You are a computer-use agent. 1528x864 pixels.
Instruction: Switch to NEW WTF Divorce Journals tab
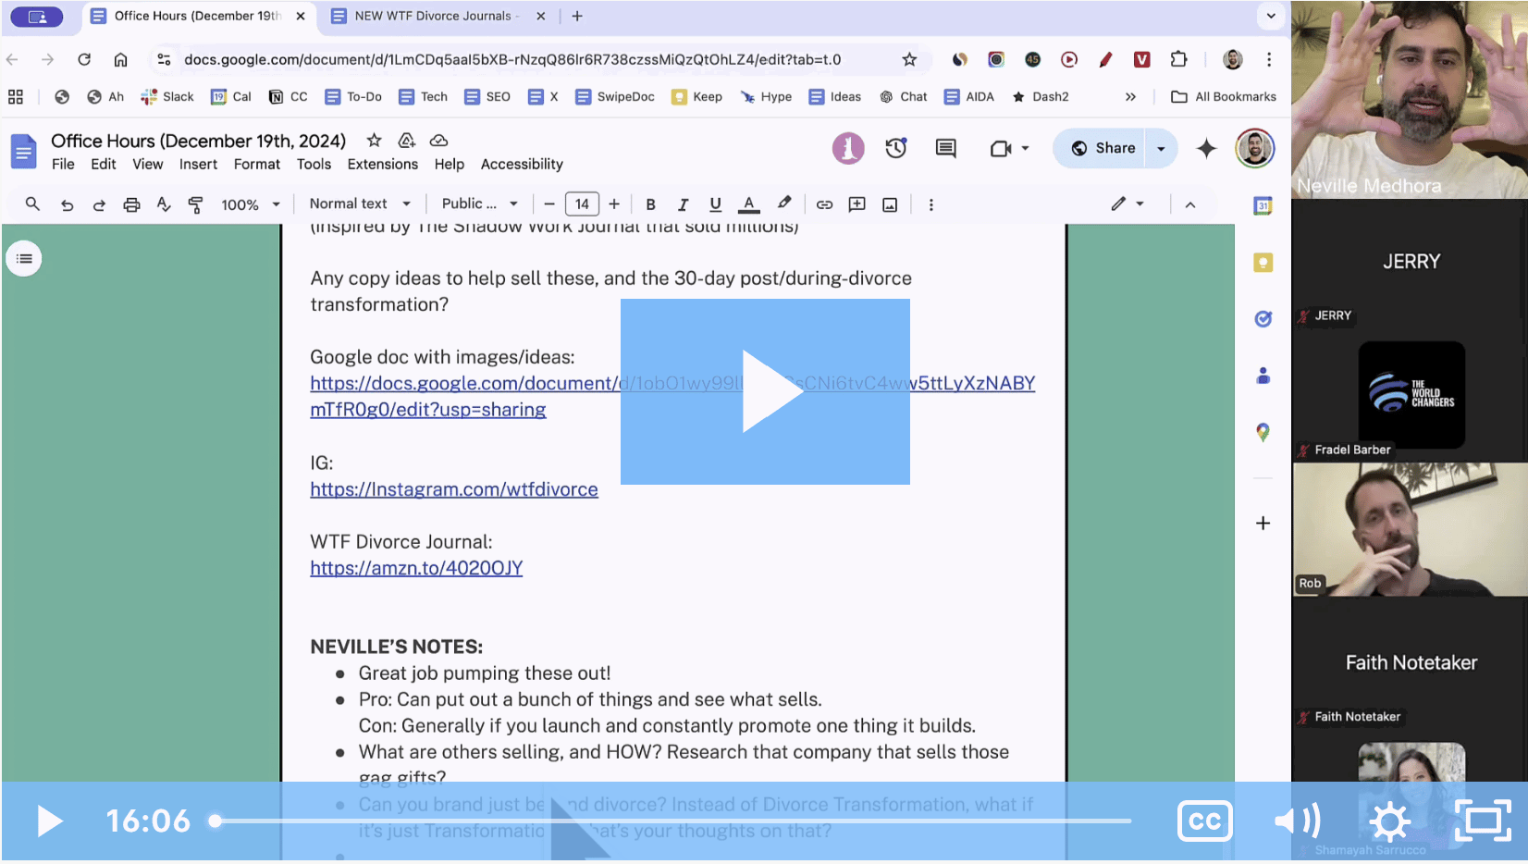click(433, 16)
